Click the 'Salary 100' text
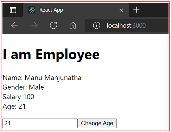This screenshot has height=132, width=171. click(x=18, y=97)
